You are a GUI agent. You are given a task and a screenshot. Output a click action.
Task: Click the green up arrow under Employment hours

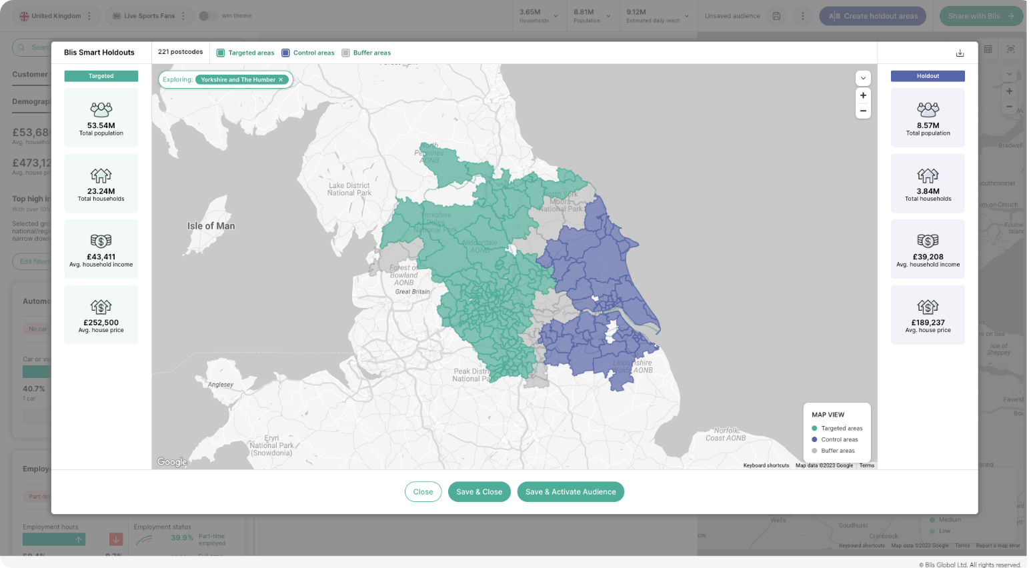[x=79, y=539]
